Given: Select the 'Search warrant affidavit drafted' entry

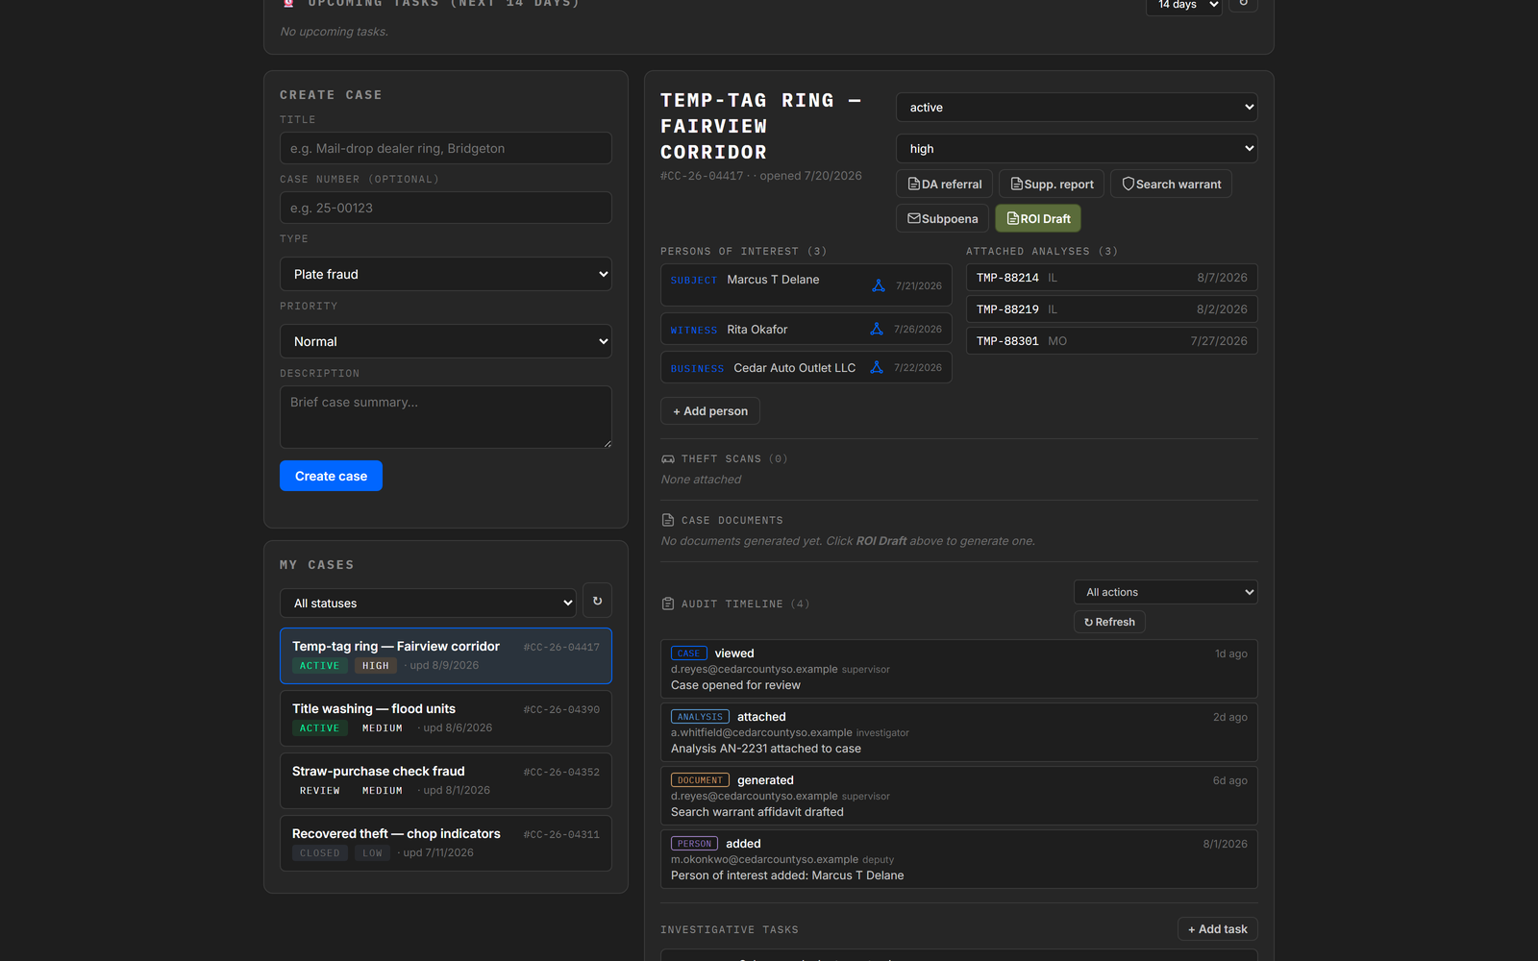Looking at the screenshot, I should [x=959, y=796].
